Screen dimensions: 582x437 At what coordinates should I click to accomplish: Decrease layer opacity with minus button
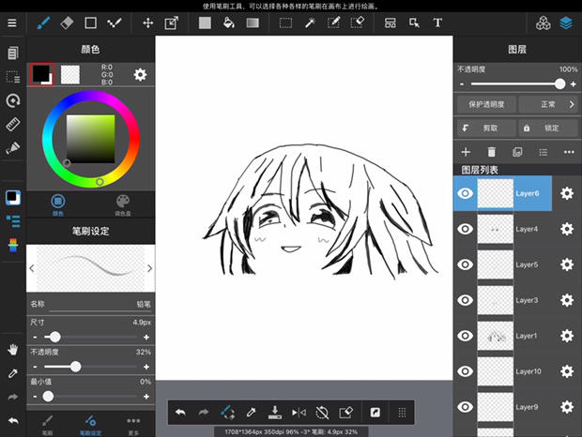(462, 84)
